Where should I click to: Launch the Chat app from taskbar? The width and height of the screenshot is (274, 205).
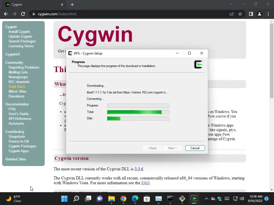point(100,199)
